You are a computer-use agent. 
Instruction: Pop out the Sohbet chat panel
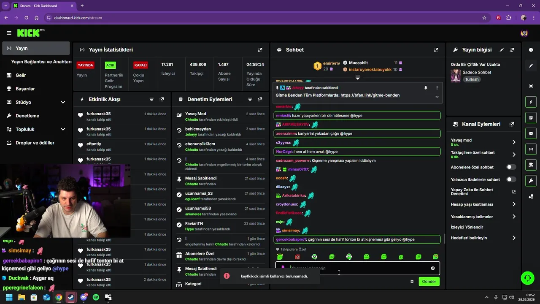click(x=436, y=50)
